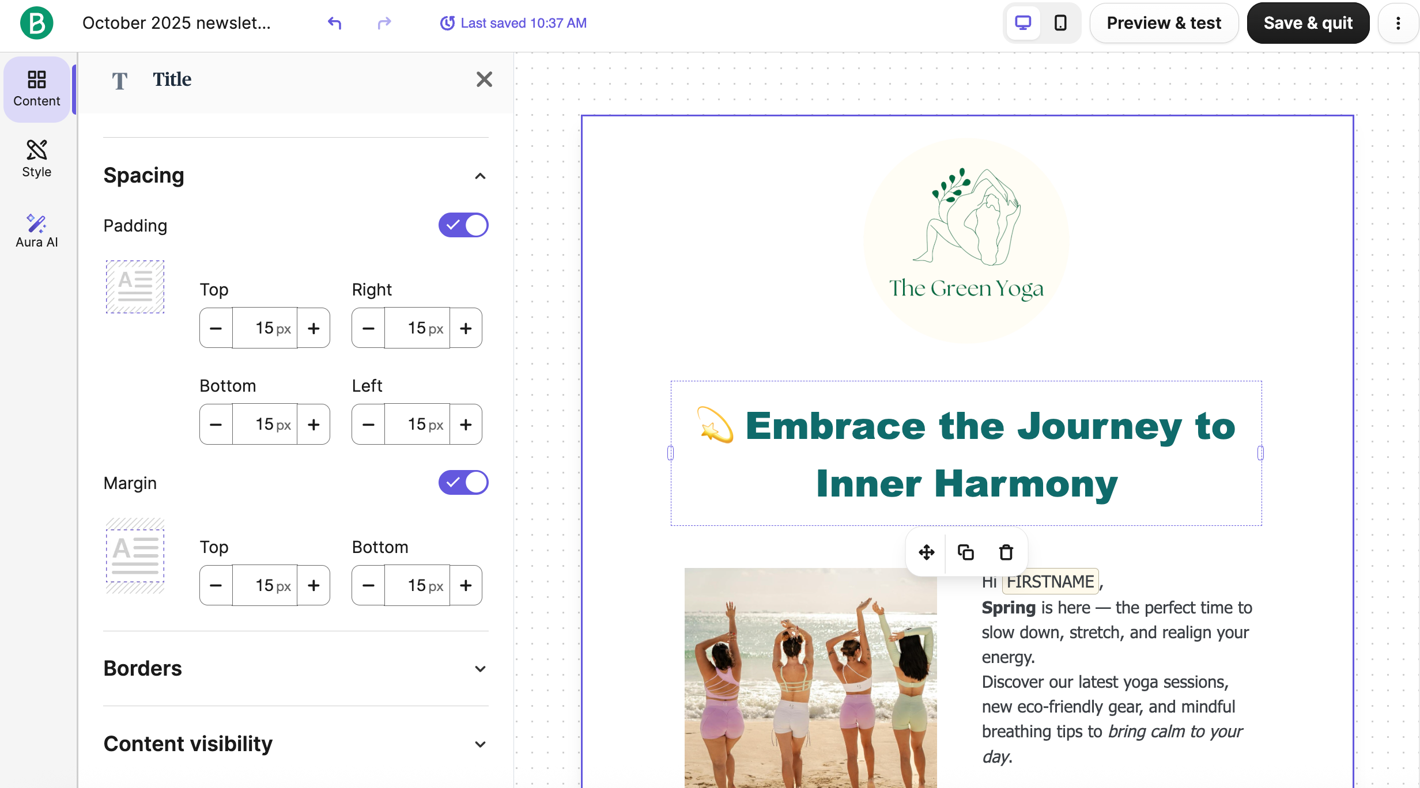Click the move block handle icon
1420x788 pixels.
tap(927, 552)
